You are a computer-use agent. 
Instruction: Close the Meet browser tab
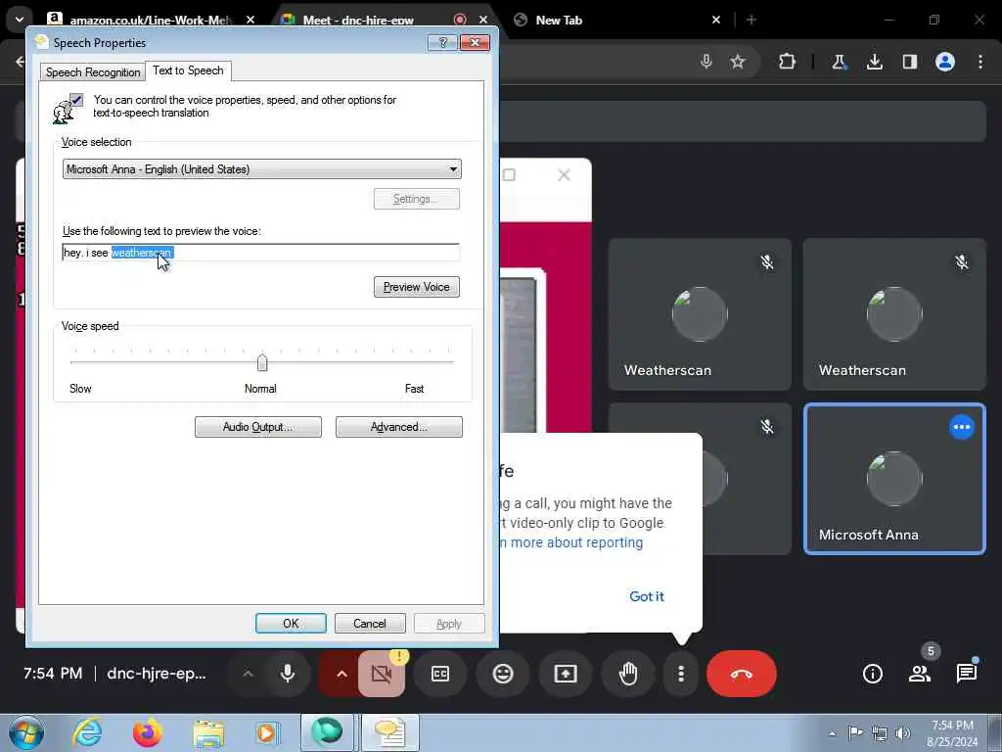coord(483,20)
